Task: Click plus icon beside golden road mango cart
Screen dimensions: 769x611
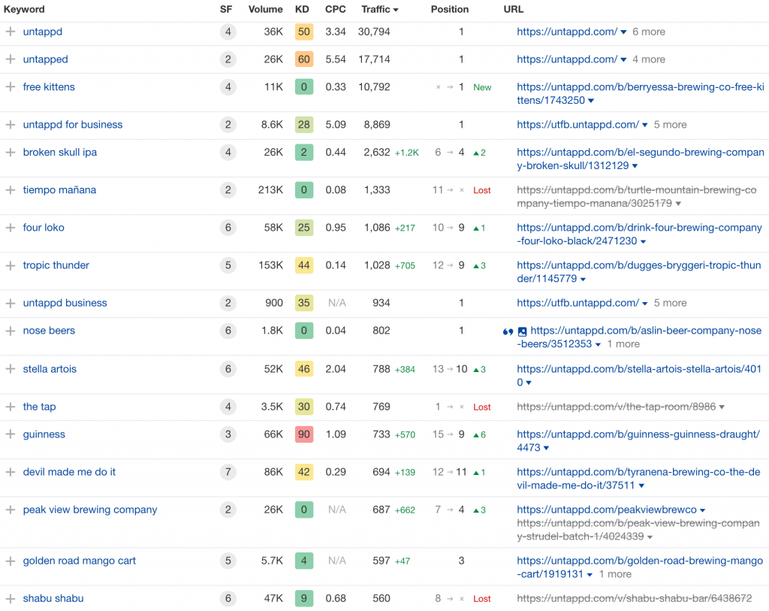Action: pos(11,561)
